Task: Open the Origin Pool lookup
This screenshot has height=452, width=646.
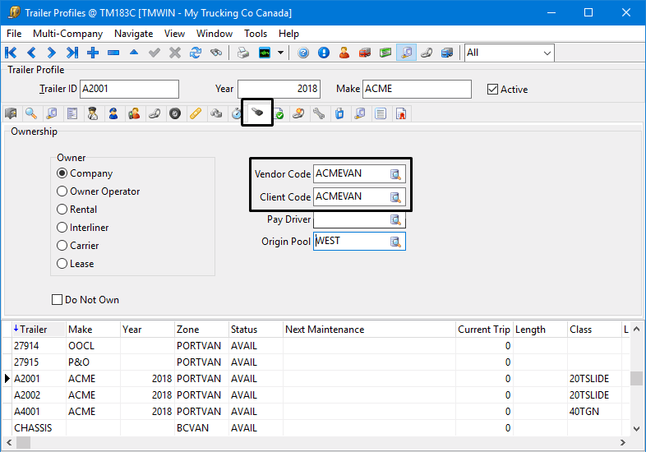Action: coord(395,242)
